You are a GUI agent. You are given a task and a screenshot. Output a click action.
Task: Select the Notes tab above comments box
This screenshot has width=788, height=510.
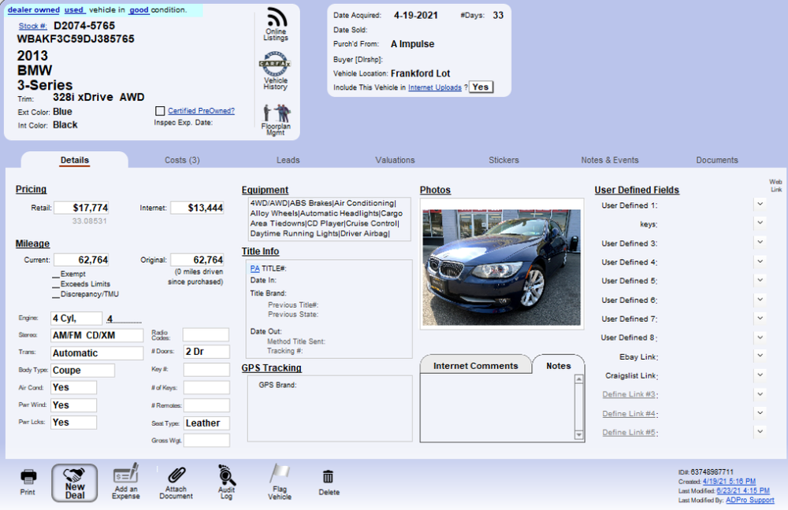559,365
